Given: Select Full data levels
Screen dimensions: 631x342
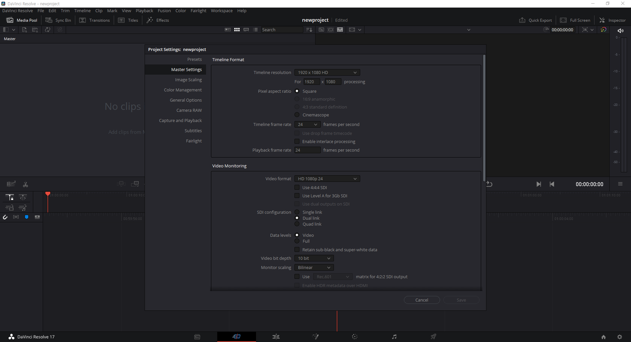Looking at the screenshot, I should (297, 241).
